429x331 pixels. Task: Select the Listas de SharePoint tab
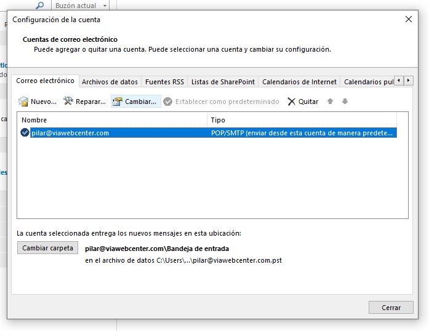222,82
